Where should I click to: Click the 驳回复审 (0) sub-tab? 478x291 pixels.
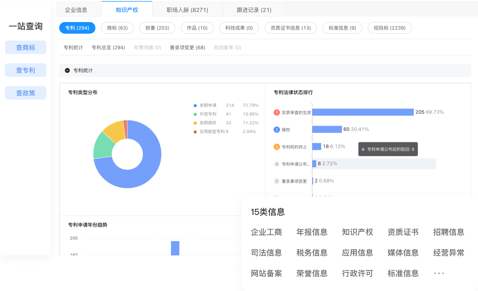pos(228,47)
